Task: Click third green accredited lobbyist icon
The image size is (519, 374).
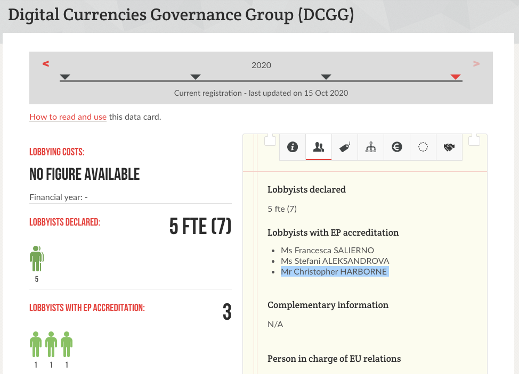Action: (x=67, y=344)
